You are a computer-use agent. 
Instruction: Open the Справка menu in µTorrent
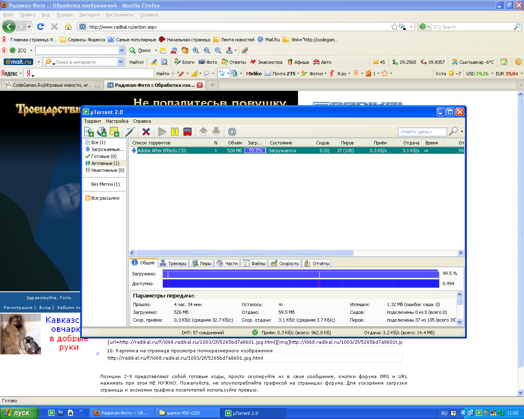142,121
